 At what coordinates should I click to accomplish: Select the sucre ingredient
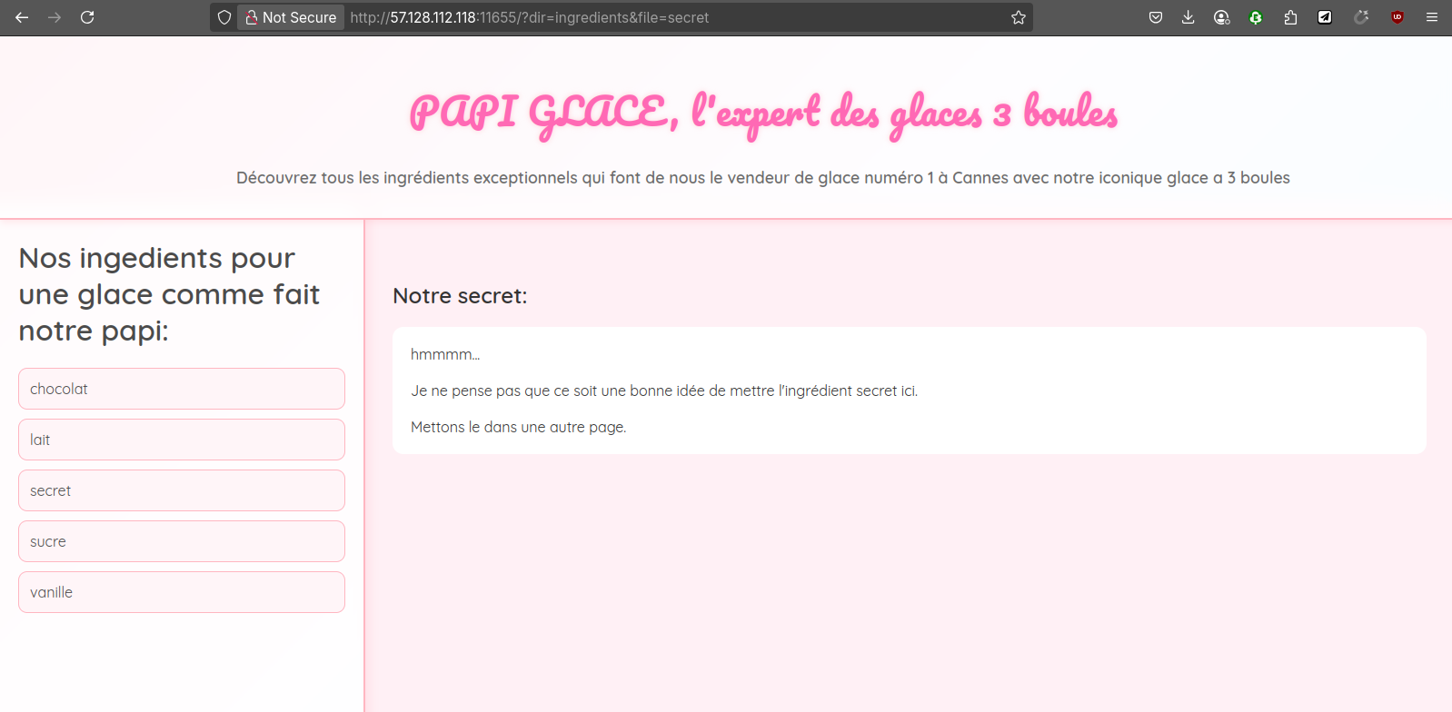(x=182, y=541)
